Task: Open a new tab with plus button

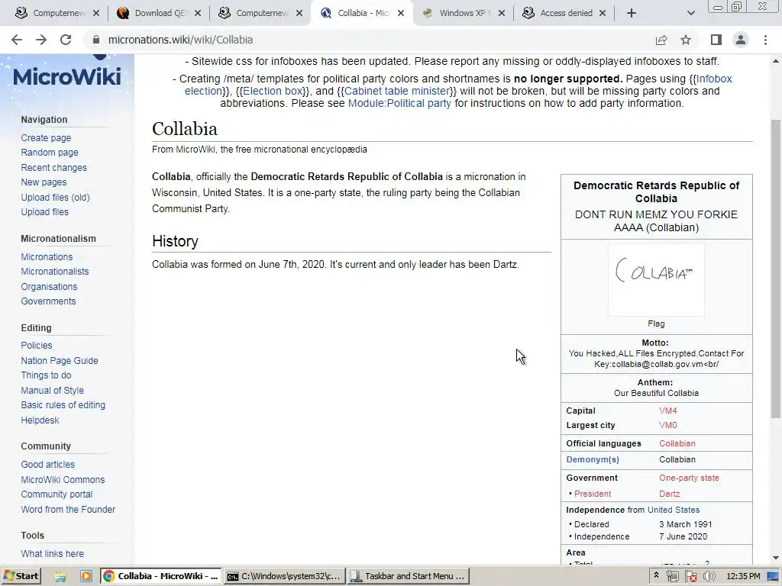Action: (632, 14)
